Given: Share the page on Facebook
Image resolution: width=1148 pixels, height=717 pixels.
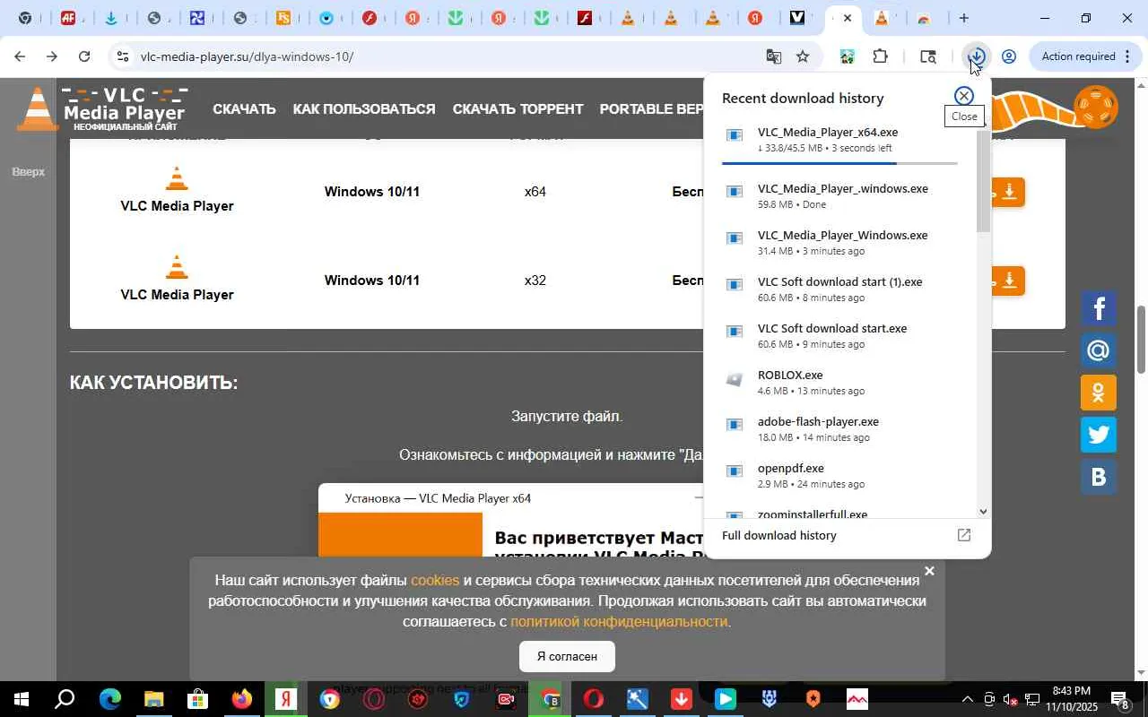Looking at the screenshot, I should (x=1098, y=308).
